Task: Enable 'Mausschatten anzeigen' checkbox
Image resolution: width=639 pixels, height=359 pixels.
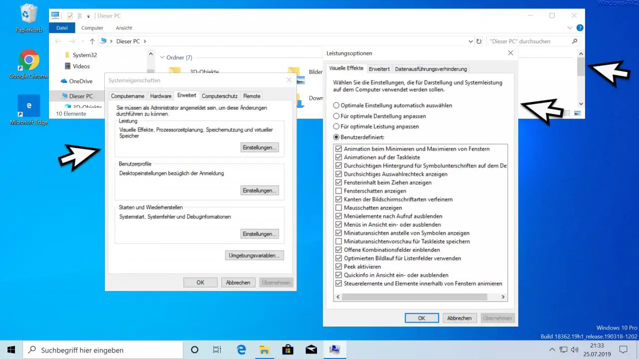Action: coord(339,208)
